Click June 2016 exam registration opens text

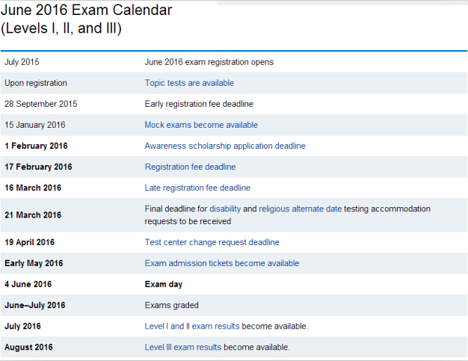point(209,62)
